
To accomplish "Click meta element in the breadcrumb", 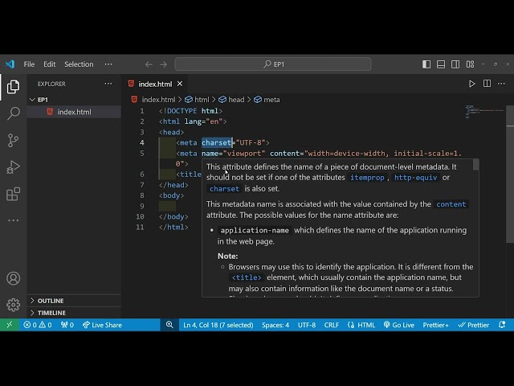I will 267,100.
